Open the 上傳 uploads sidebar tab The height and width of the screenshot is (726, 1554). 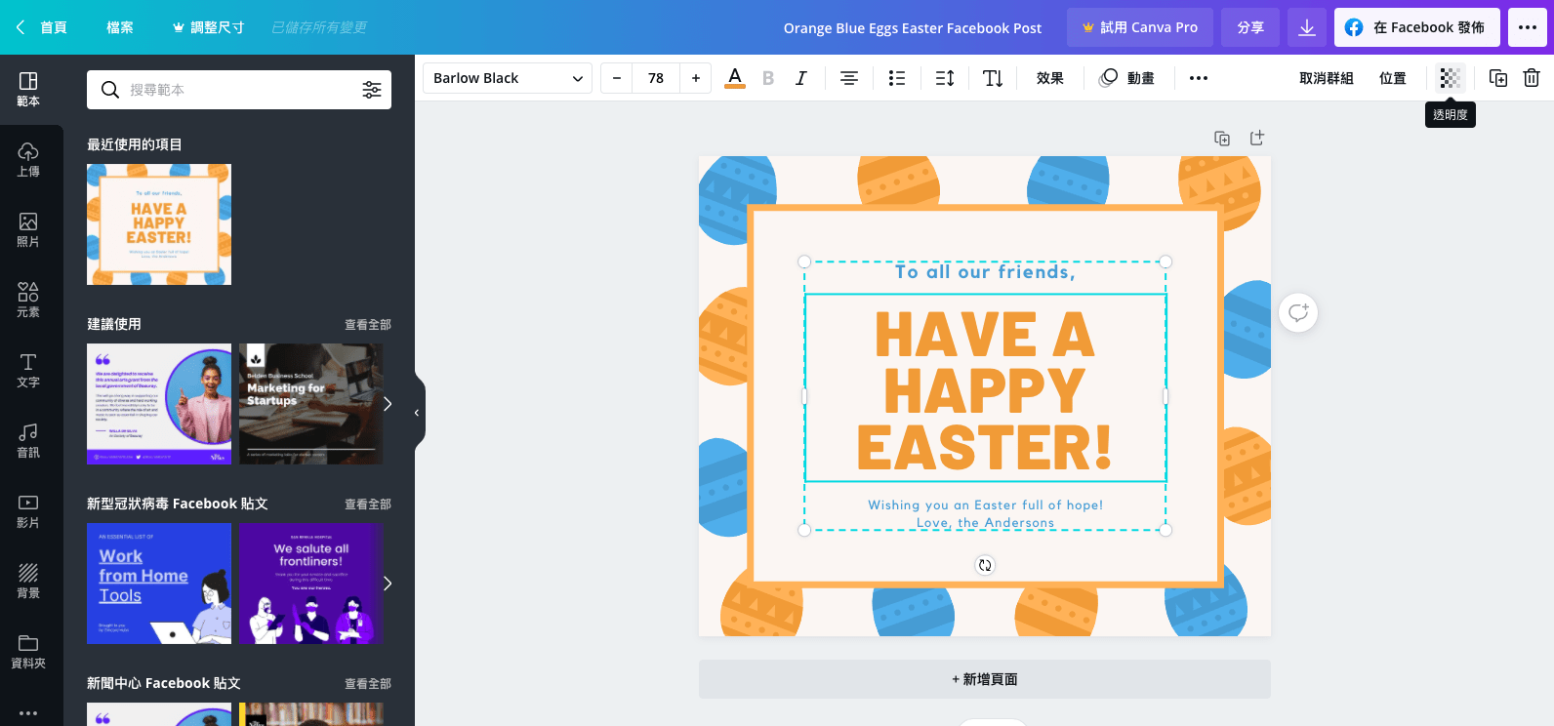(x=28, y=160)
